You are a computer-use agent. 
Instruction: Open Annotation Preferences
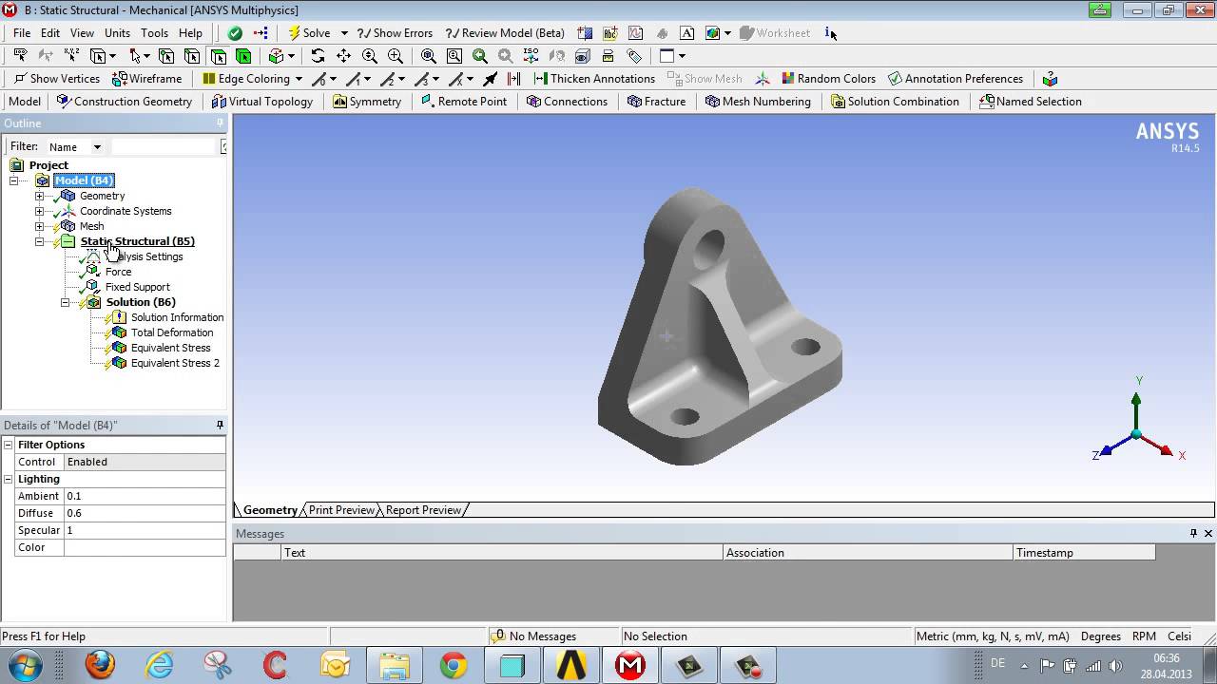coord(956,78)
